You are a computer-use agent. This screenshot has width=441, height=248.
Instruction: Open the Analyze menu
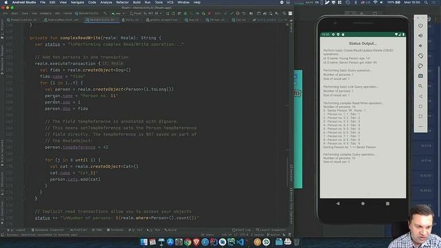[106, 2]
